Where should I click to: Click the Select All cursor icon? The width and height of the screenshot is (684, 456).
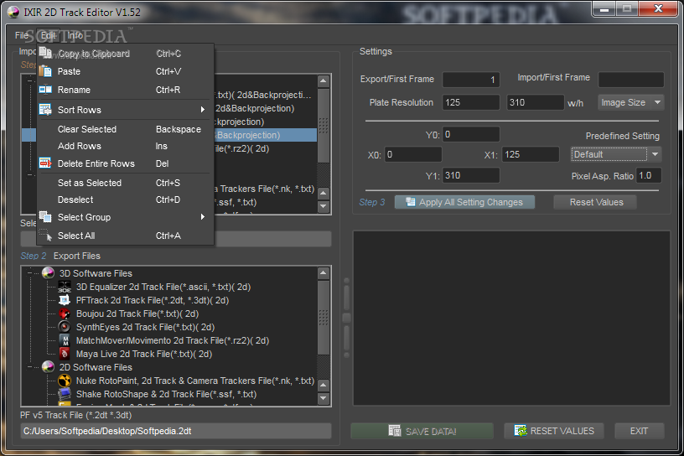coord(46,236)
